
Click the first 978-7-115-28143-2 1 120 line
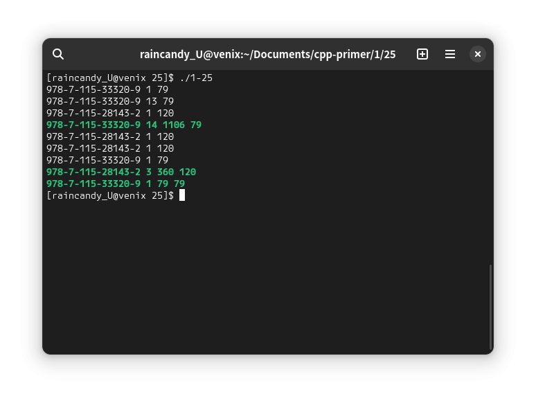[x=109, y=113]
